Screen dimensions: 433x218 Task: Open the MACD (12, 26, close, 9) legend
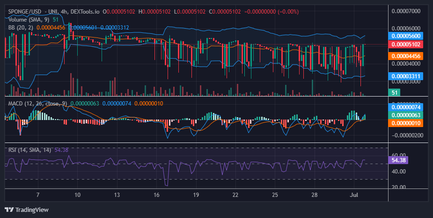(37, 104)
